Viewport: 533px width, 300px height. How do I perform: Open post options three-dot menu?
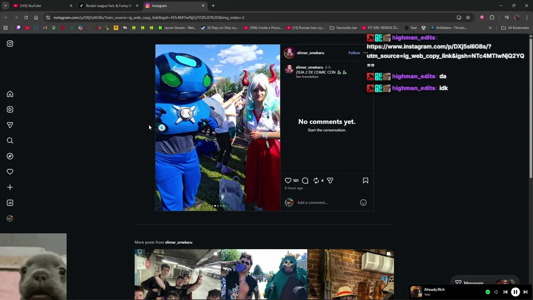tap(366, 53)
